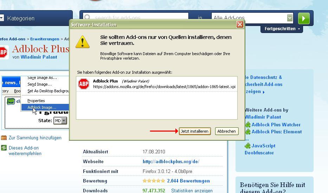Open the Alle Add-ons combo box
The width and height of the screenshot is (328, 193).
point(252,18)
